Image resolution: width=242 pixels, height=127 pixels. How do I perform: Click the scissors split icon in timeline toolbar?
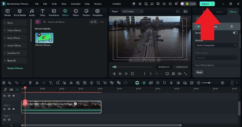coord(37,83)
